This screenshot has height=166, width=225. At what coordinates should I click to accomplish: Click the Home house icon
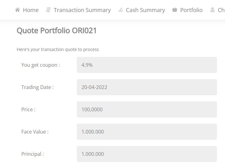18,10
